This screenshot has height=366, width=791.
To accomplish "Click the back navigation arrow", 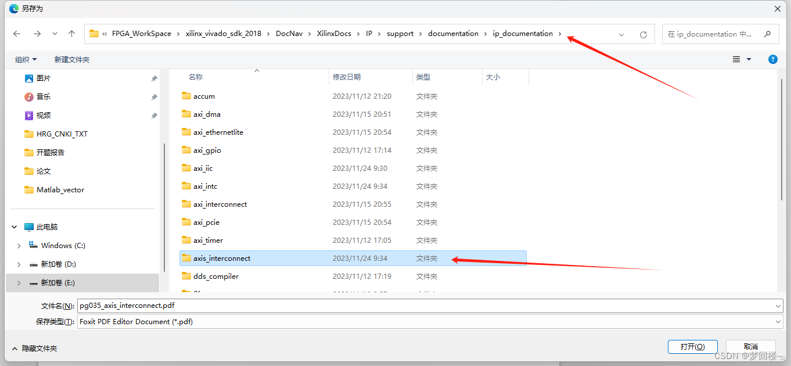I will coord(16,34).
